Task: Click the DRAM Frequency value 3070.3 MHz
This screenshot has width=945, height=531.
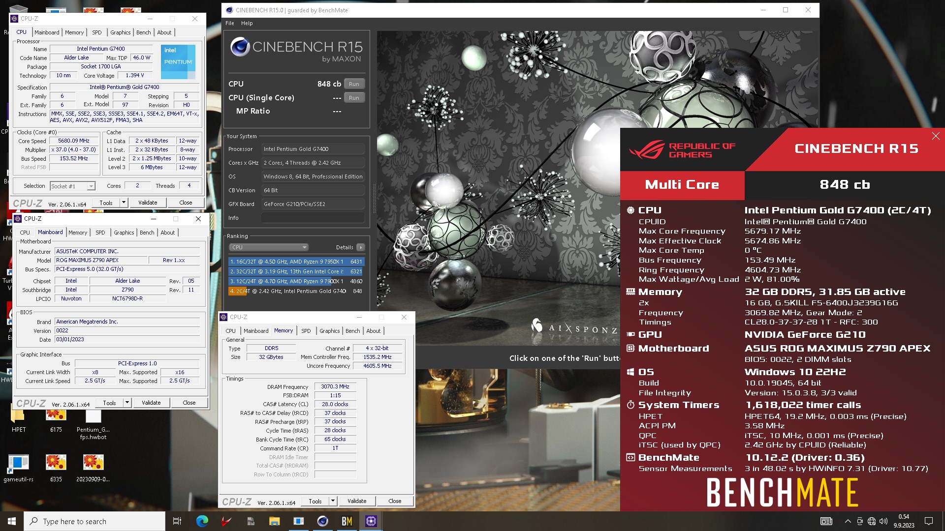Action: point(335,387)
